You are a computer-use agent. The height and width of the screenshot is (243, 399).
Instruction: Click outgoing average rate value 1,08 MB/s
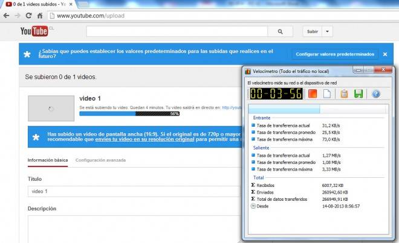tap(331, 163)
